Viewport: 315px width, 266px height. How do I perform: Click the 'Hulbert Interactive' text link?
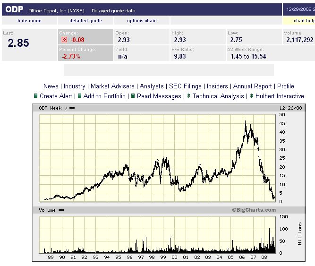point(280,96)
